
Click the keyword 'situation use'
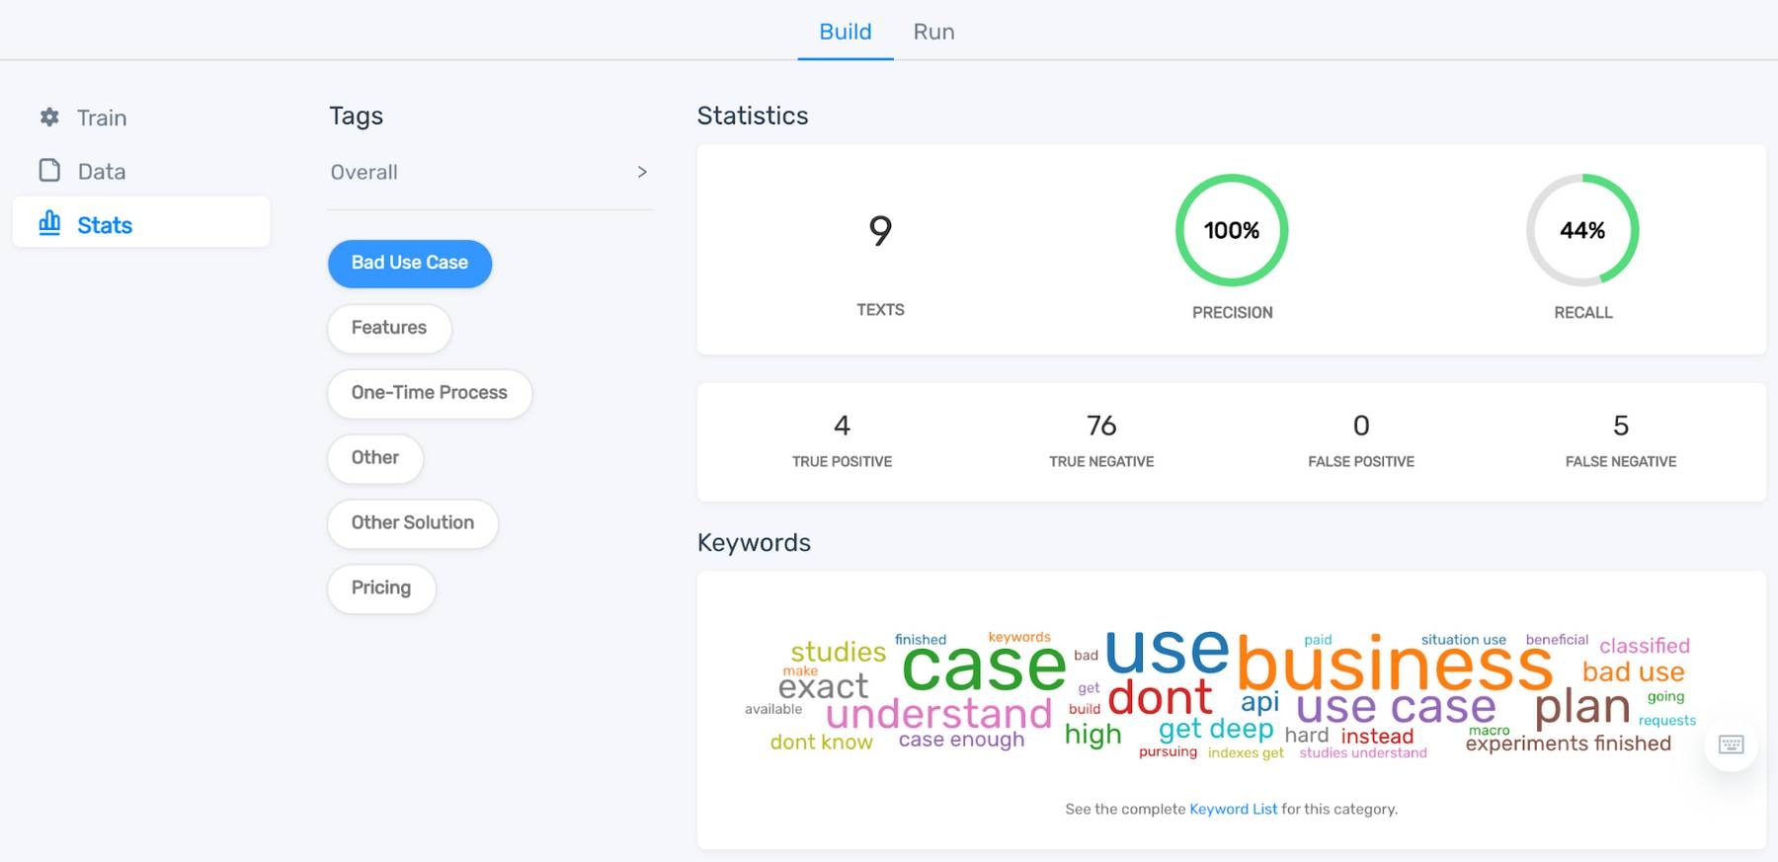1463,640
